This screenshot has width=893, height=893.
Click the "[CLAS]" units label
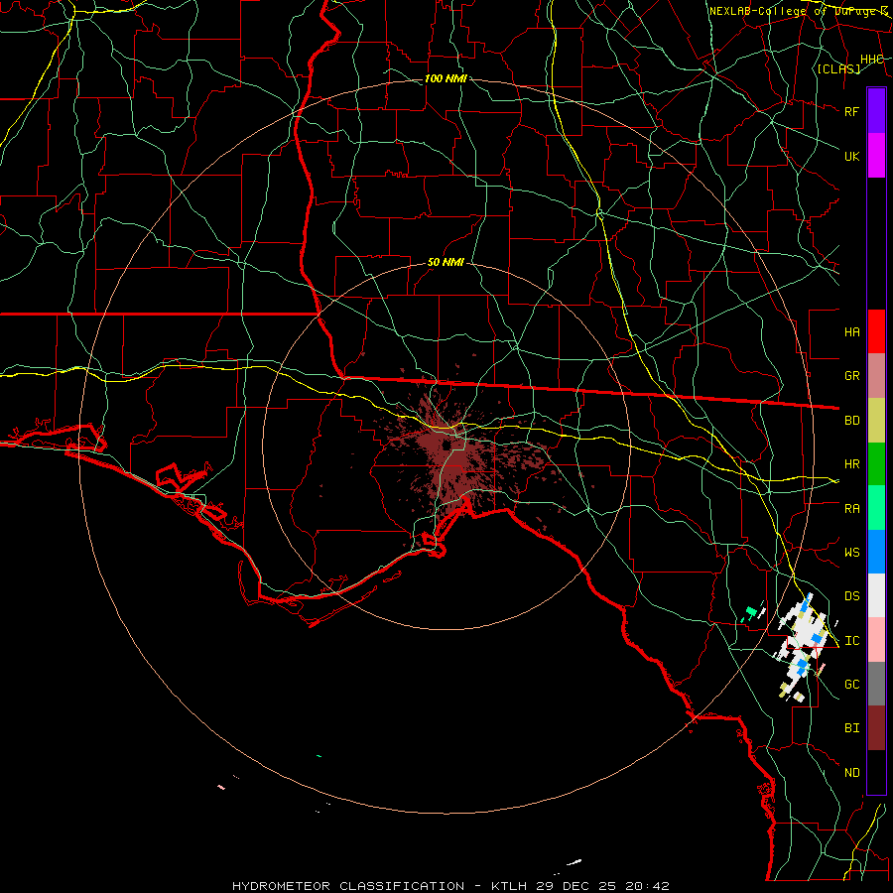click(838, 68)
